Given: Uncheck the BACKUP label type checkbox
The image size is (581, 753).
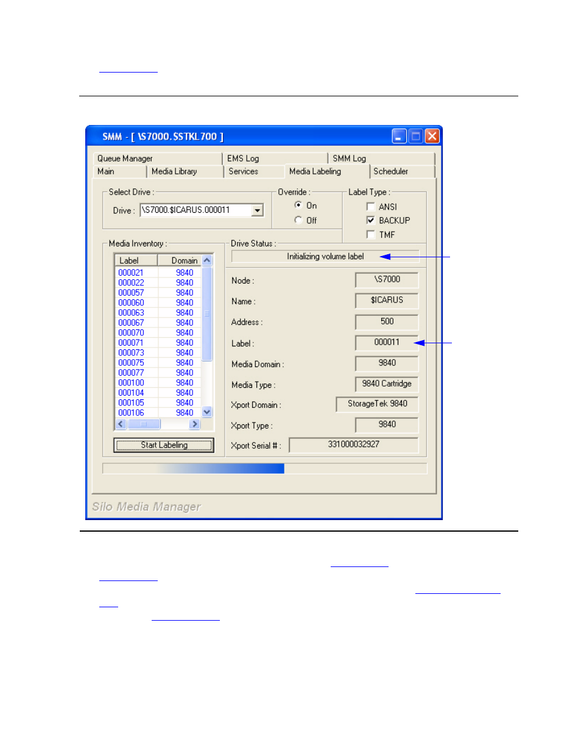Looking at the screenshot, I should click(370, 220).
